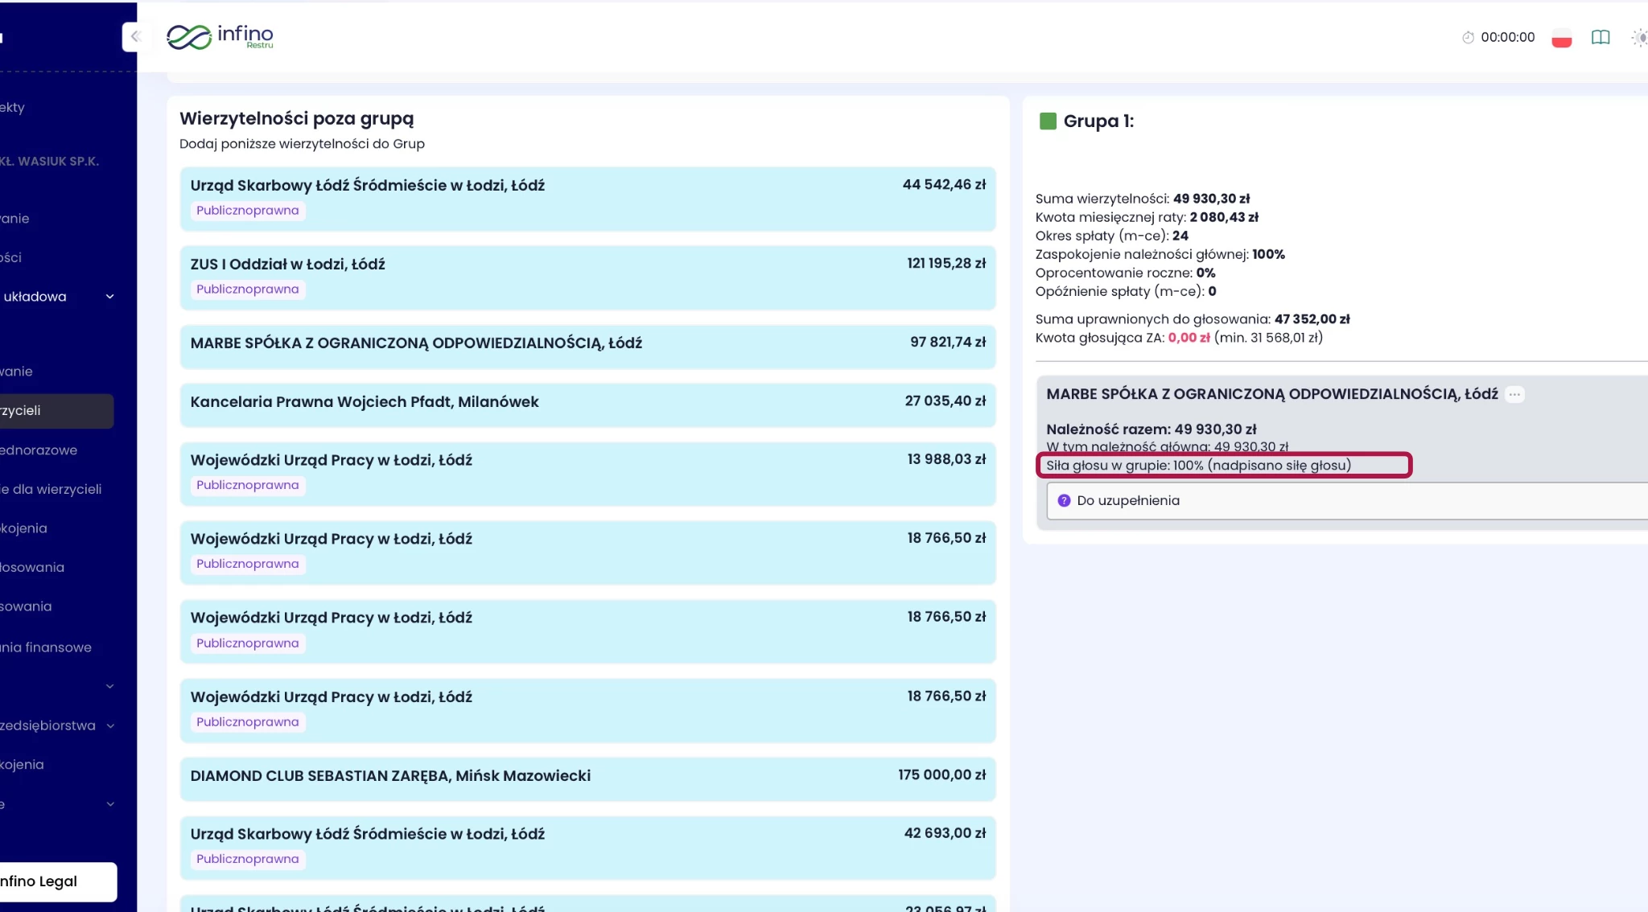
Task: Click the '00:00:00' timer readout
Action: coord(1508,37)
